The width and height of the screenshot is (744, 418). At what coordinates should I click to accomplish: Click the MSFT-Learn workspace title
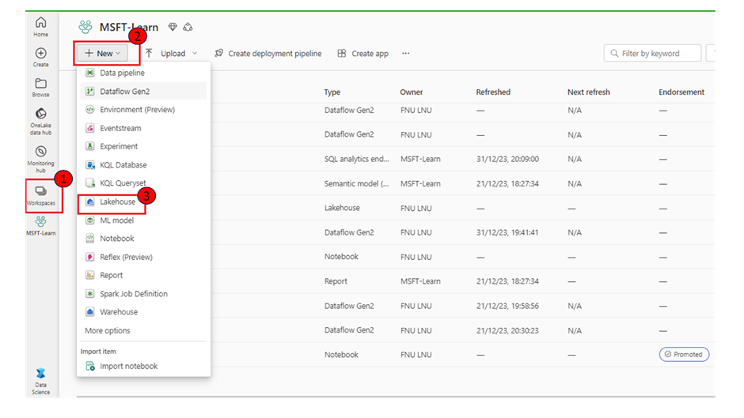pos(128,27)
